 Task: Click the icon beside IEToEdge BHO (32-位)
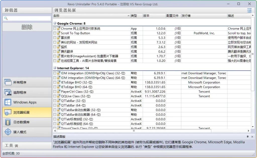point(59,82)
